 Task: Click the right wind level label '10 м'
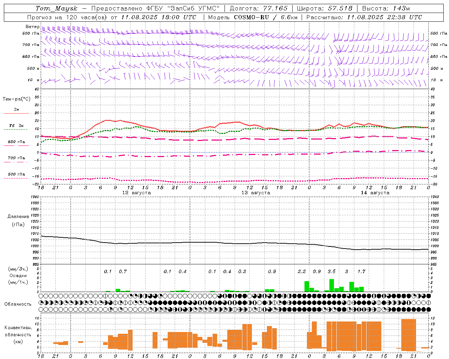pos(436,80)
